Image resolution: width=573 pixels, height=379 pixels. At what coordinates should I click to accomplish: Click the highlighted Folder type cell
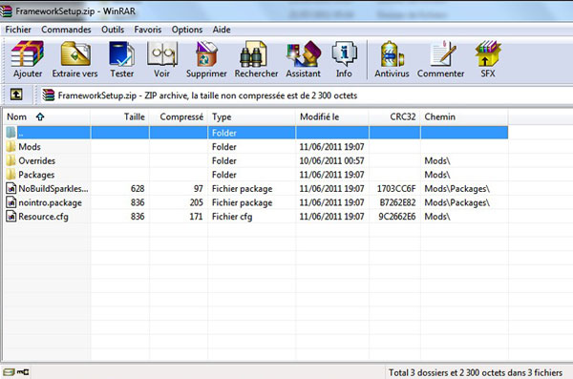click(251, 133)
